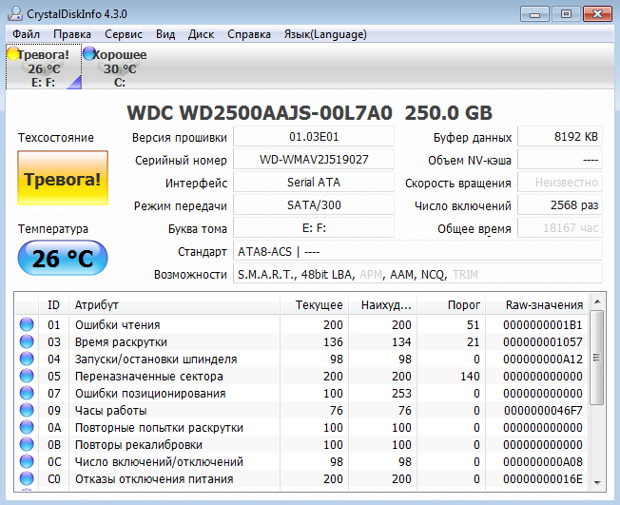Select the Тревога! disk E: F: tab
This screenshot has width=620, height=505.
point(44,67)
